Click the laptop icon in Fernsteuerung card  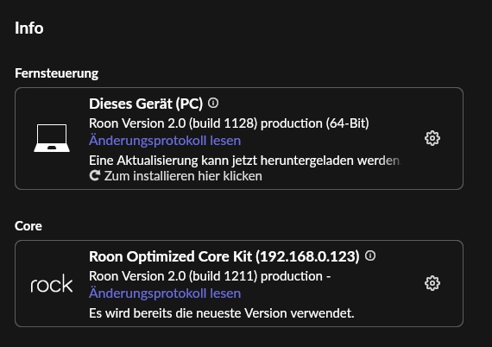pyautogui.click(x=52, y=138)
